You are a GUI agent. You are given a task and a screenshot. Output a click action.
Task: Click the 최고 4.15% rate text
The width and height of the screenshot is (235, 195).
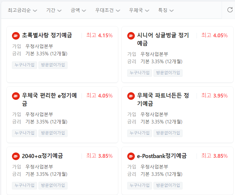click(99, 35)
